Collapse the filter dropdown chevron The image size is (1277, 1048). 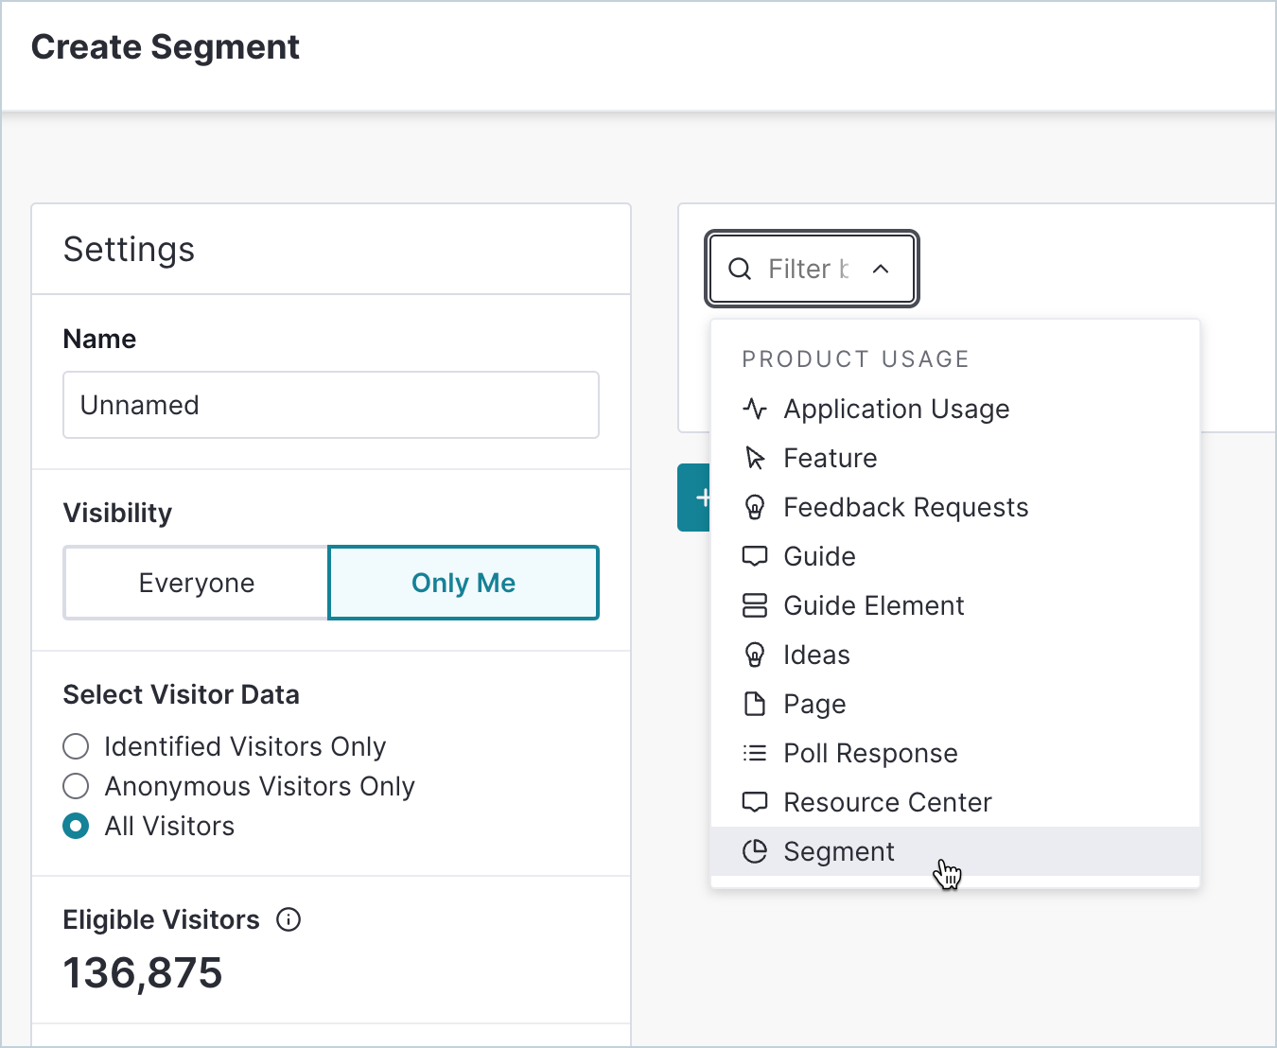(x=881, y=269)
